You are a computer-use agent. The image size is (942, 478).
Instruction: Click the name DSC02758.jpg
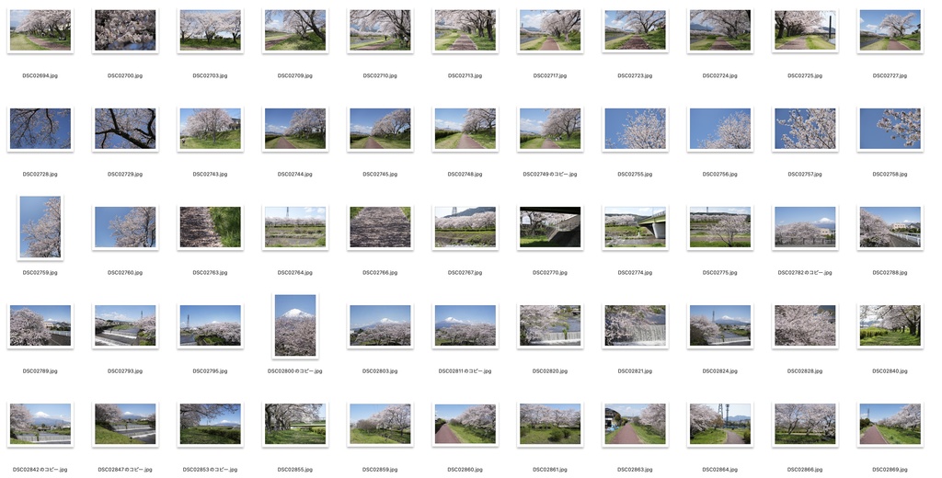coord(890,175)
